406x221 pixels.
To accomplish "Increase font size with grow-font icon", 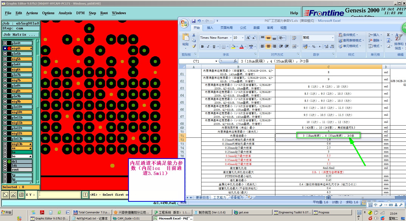I will tap(248, 38).
